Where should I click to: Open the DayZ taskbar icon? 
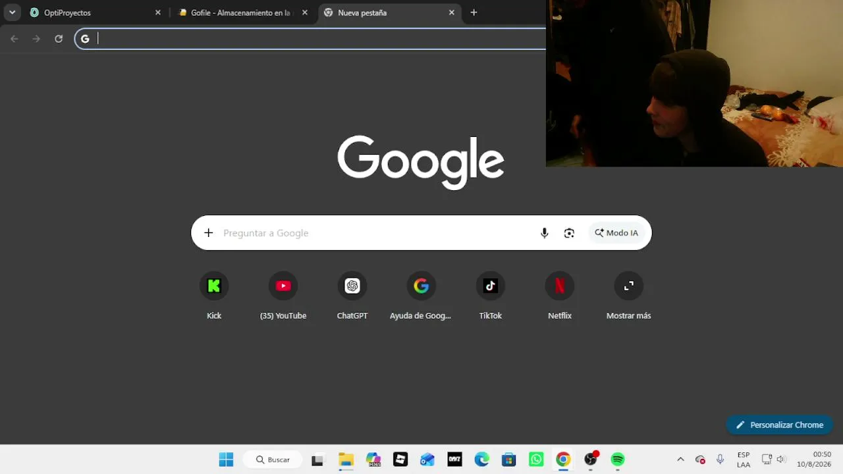click(454, 460)
